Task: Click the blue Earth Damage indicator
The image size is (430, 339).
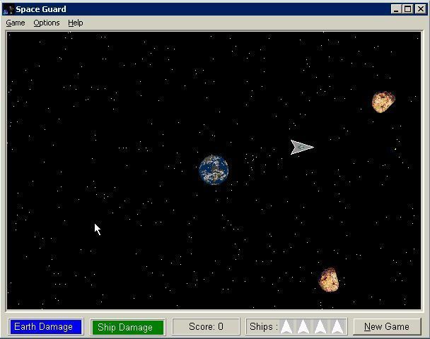Action: click(x=44, y=327)
